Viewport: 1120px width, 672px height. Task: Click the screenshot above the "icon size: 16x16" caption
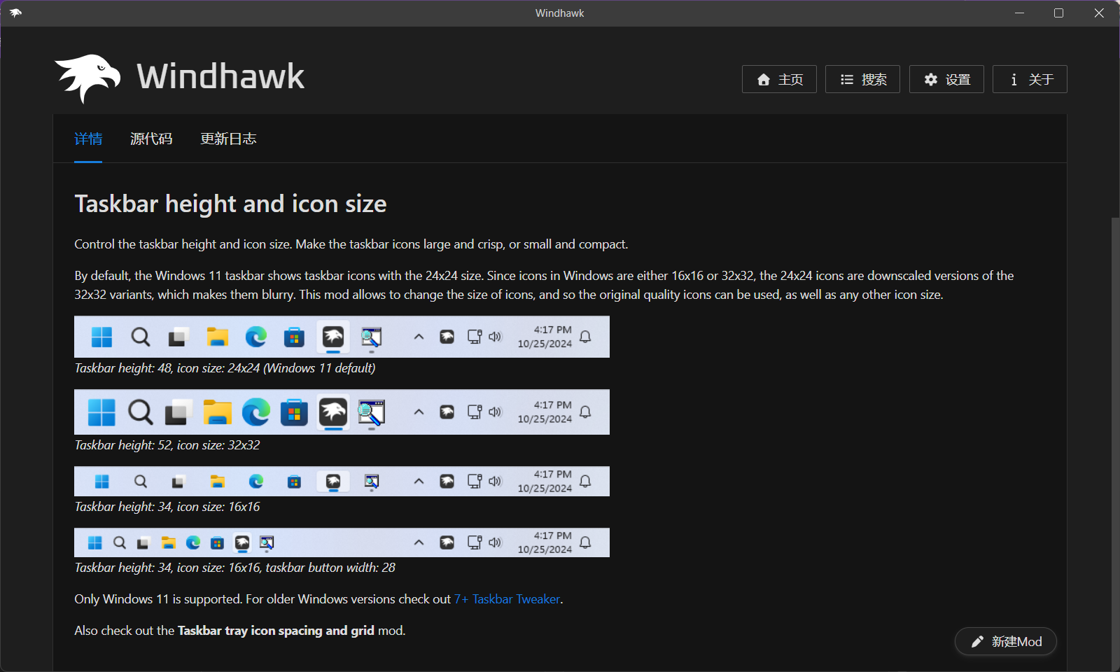tap(342, 481)
